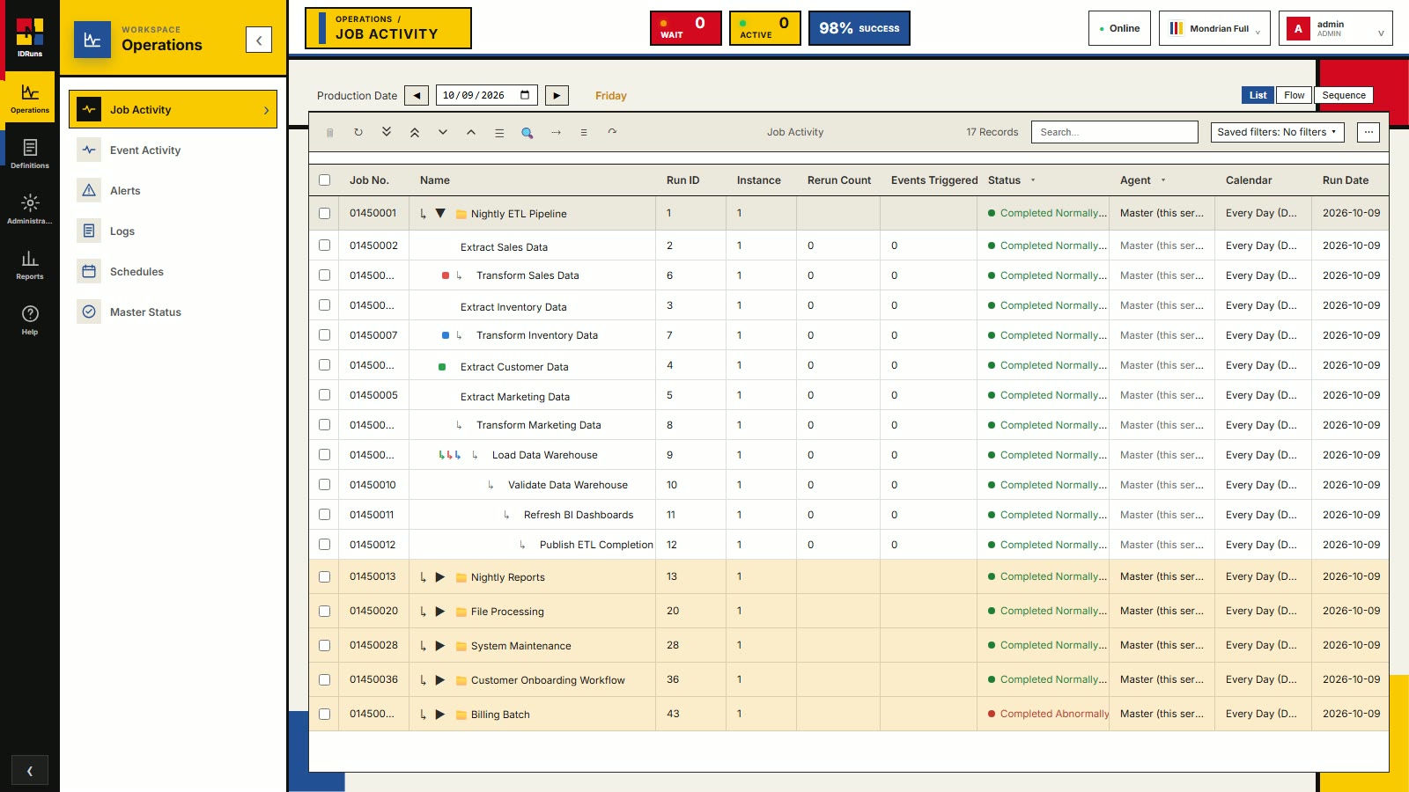The height and width of the screenshot is (792, 1409).
Task: Check the Nightly ETL Pipeline row checkbox
Action: tap(324, 213)
